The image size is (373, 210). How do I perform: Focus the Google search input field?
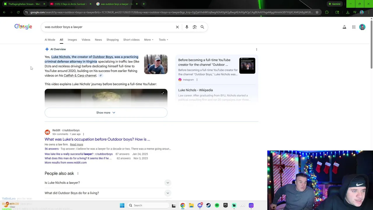pos(108,27)
